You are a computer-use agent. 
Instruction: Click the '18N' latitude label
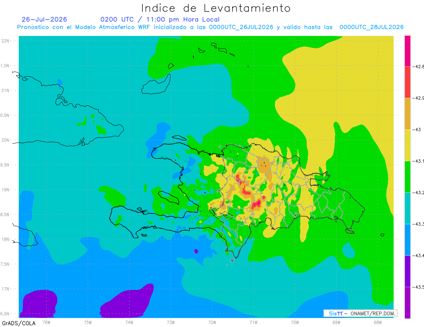tap(6, 239)
